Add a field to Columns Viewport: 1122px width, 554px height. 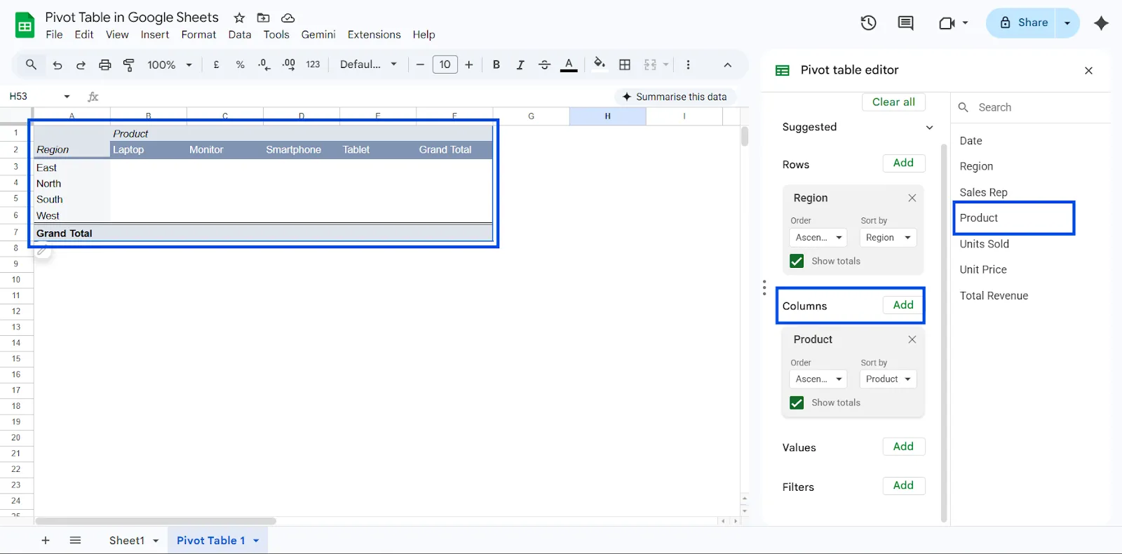tap(903, 305)
